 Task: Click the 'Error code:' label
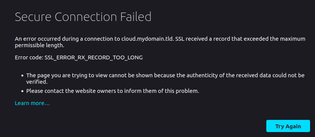(x=29, y=58)
